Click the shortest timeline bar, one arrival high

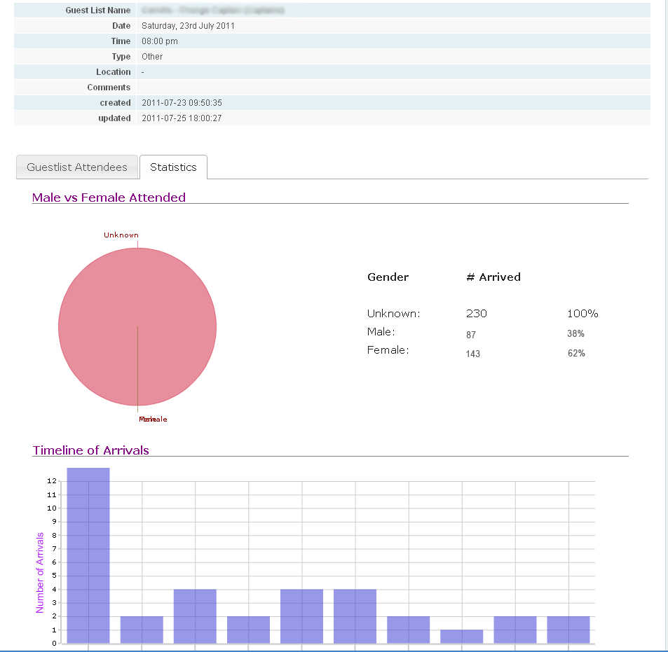pyautogui.click(x=462, y=637)
